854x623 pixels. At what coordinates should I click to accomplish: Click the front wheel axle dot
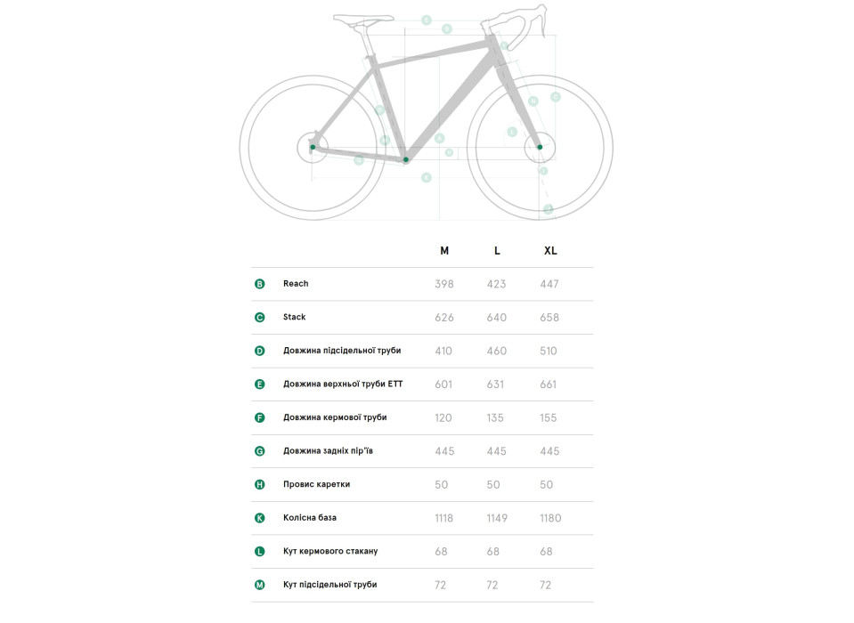click(540, 147)
